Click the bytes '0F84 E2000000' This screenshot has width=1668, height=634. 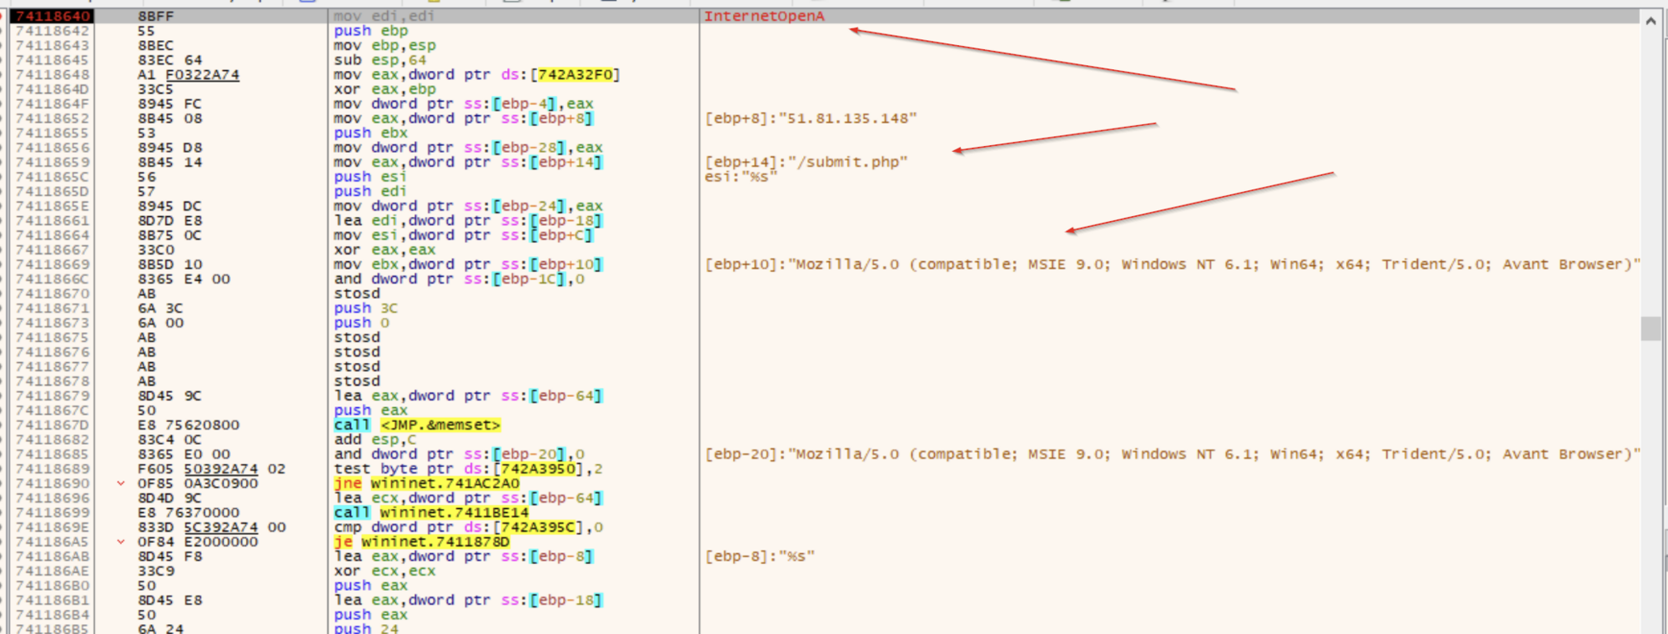198,541
